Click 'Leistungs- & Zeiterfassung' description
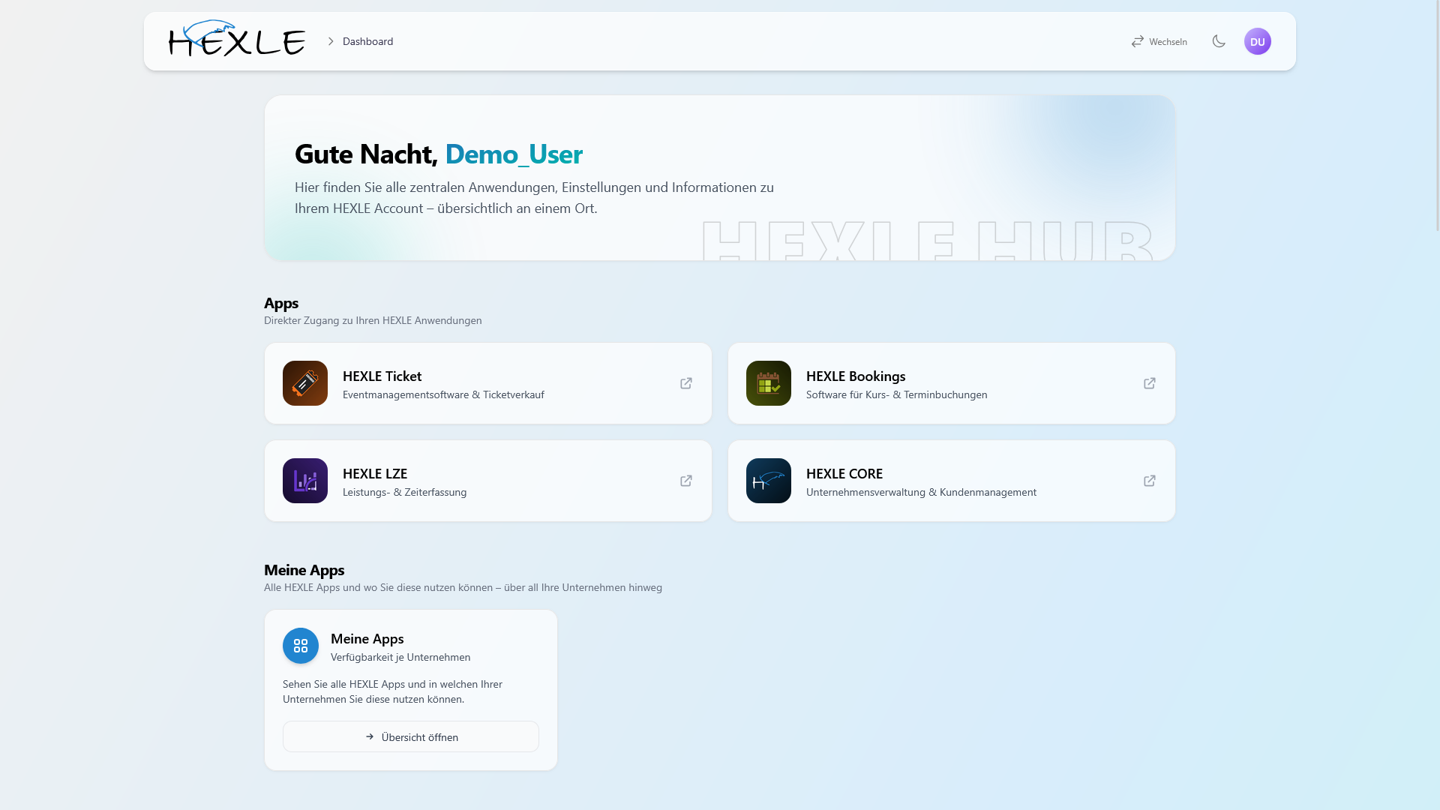This screenshot has height=810, width=1440. click(404, 492)
